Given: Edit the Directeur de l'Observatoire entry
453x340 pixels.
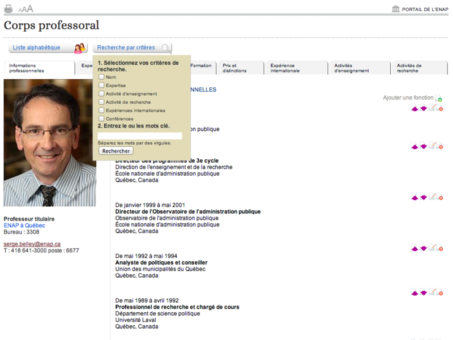Looking at the screenshot, I should click(432, 196).
